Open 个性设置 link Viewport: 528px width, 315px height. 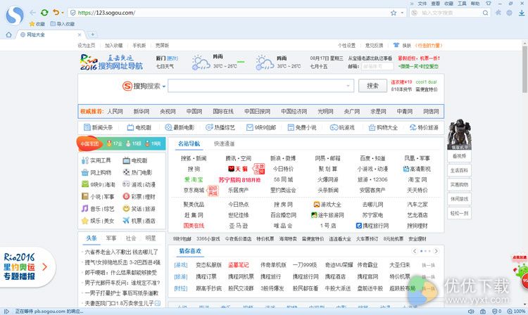tap(347, 45)
